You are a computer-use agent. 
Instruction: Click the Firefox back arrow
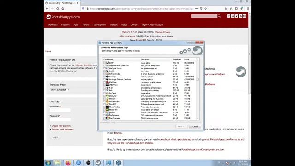(47, 9)
